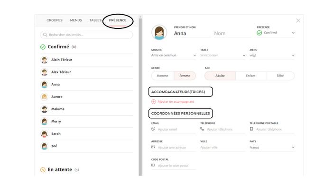
Task: Click the mobile phone icon
Action: [x=251, y=129]
